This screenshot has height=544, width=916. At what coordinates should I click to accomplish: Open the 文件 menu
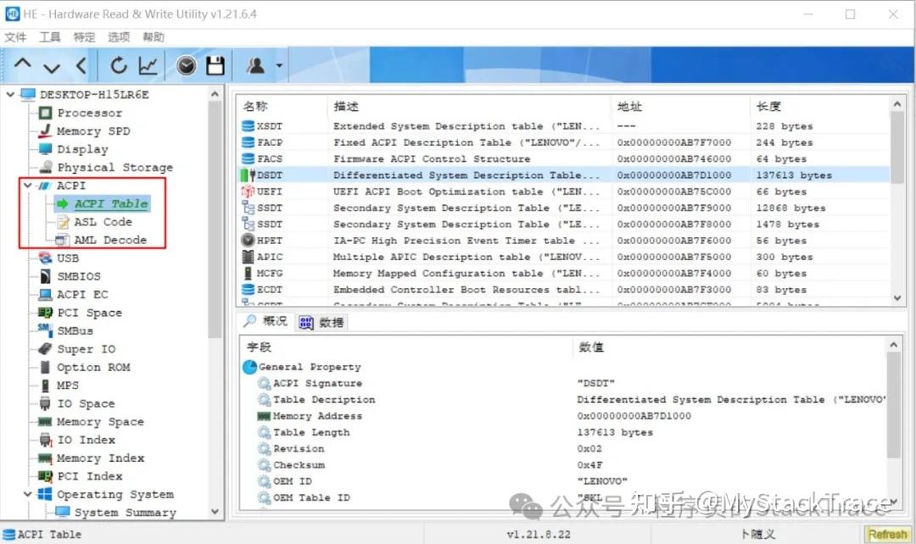pyautogui.click(x=15, y=37)
